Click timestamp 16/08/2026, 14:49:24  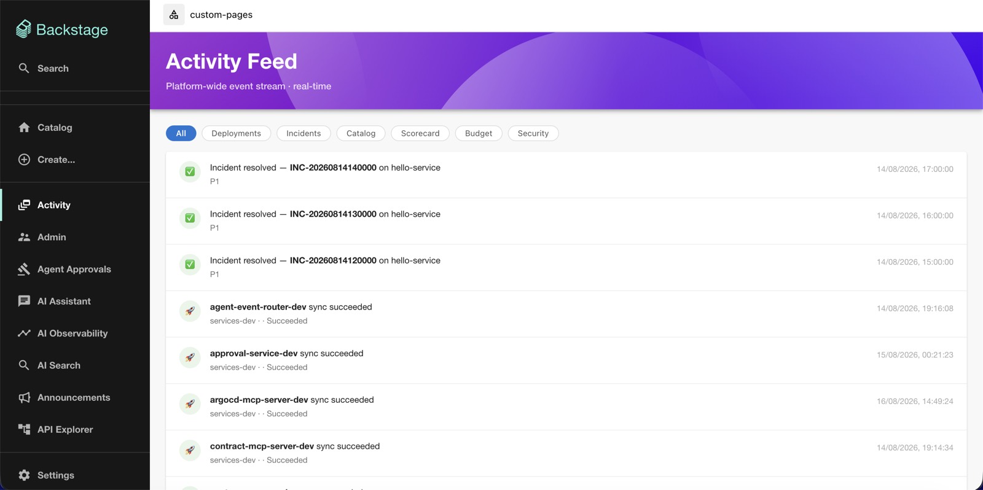pyautogui.click(x=915, y=401)
